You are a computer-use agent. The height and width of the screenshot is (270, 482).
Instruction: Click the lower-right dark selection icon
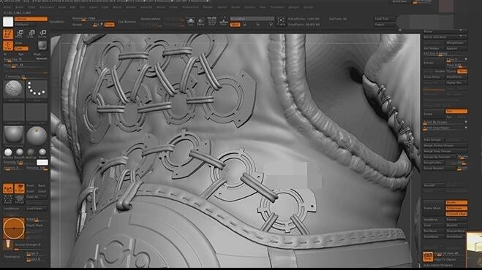[x=19, y=200]
